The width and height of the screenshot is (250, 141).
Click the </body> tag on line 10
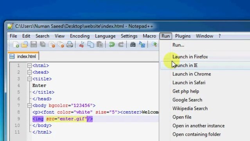[42, 126]
